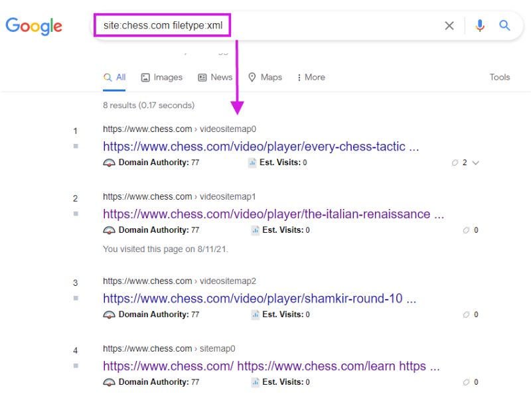The height and width of the screenshot is (398, 531).
Task: Click the videositemap2 breadcrumb URL
Action: [x=179, y=281]
